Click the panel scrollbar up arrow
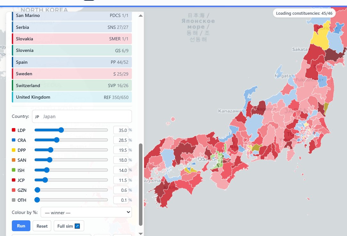This screenshot has height=236, width=347. pos(141,16)
